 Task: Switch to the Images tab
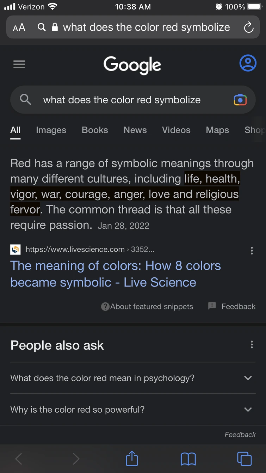pyautogui.click(x=51, y=130)
